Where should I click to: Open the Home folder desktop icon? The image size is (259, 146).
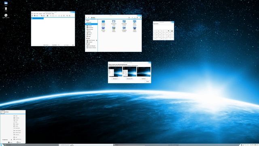pos(6,4)
